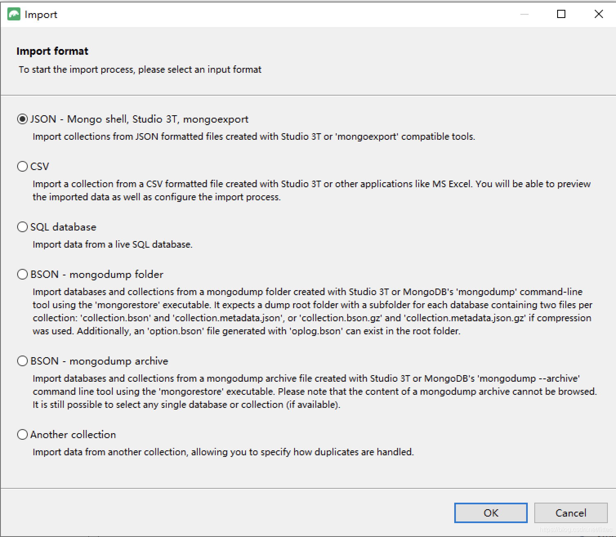The width and height of the screenshot is (616, 537).
Task: Maximize the Import dialog window
Action: point(561,14)
